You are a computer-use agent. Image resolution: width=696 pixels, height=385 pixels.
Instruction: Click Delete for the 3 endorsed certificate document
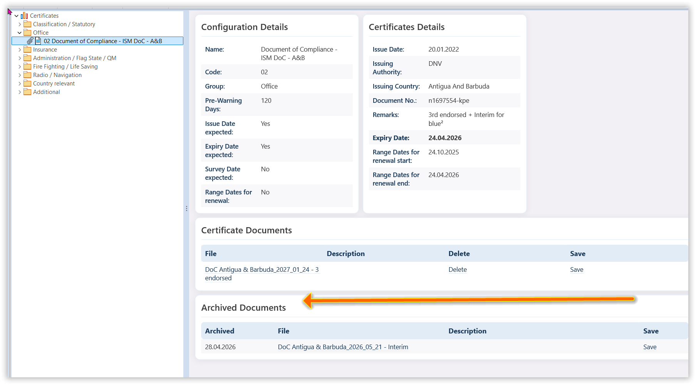click(x=458, y=269)
